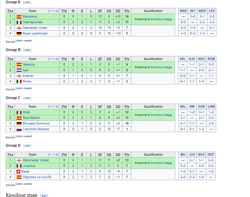Click the Germany flag beside Bayer Leverkusen
This screenshot has width=250, height=197.
coord(19,33)
